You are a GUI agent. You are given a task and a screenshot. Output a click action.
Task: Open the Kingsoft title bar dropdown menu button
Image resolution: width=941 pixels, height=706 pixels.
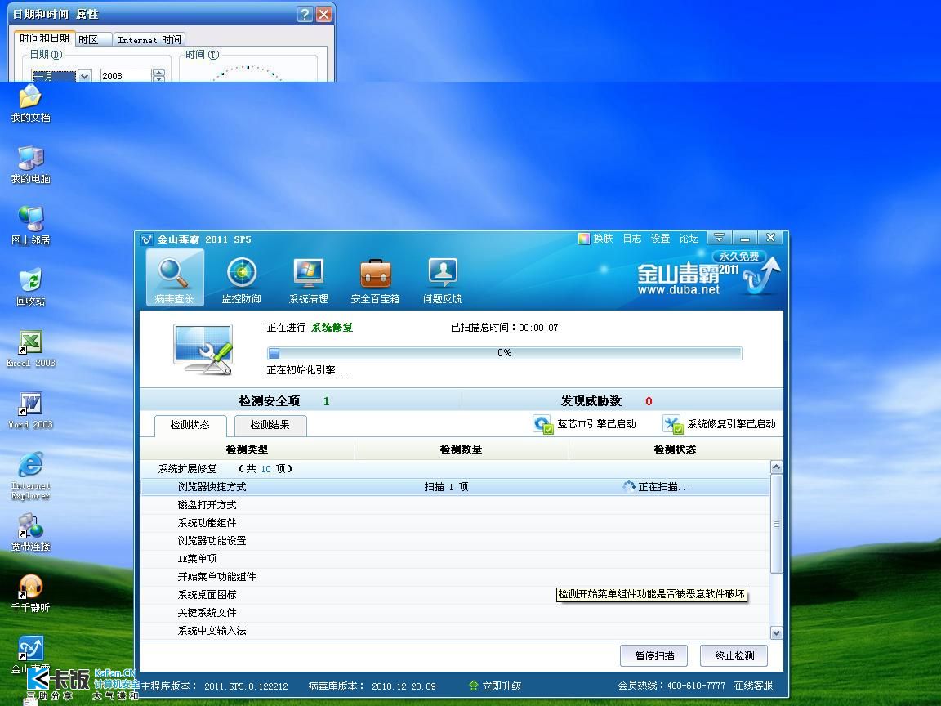(720, 238)
